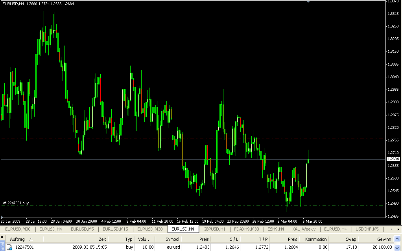Click the 1.2985 price scale label
The image size is (402, 251).
tap(393, 90)
